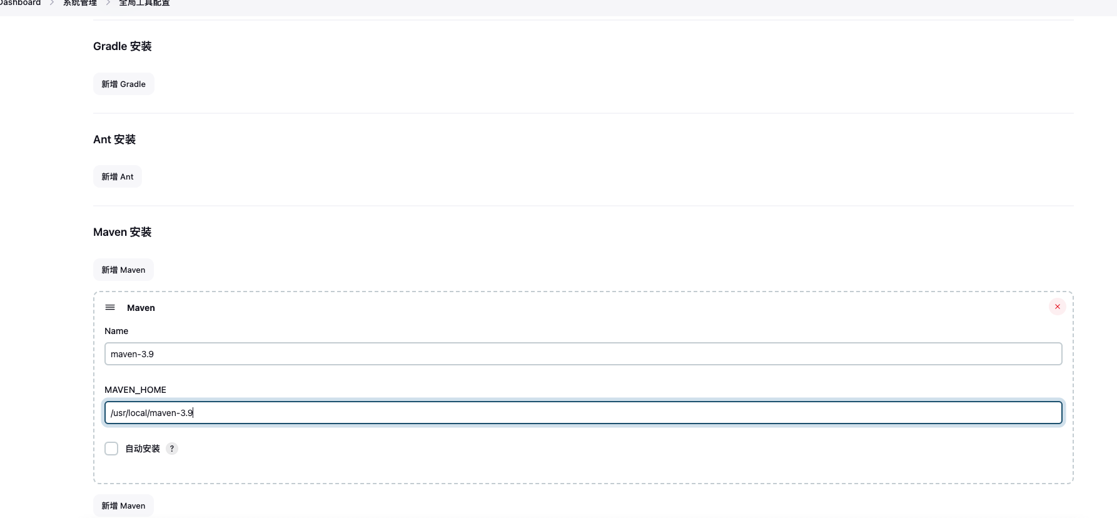Open 系统管理 from the breadcrumb trail
1117x518 pixels.
click(x=79, y=3)
